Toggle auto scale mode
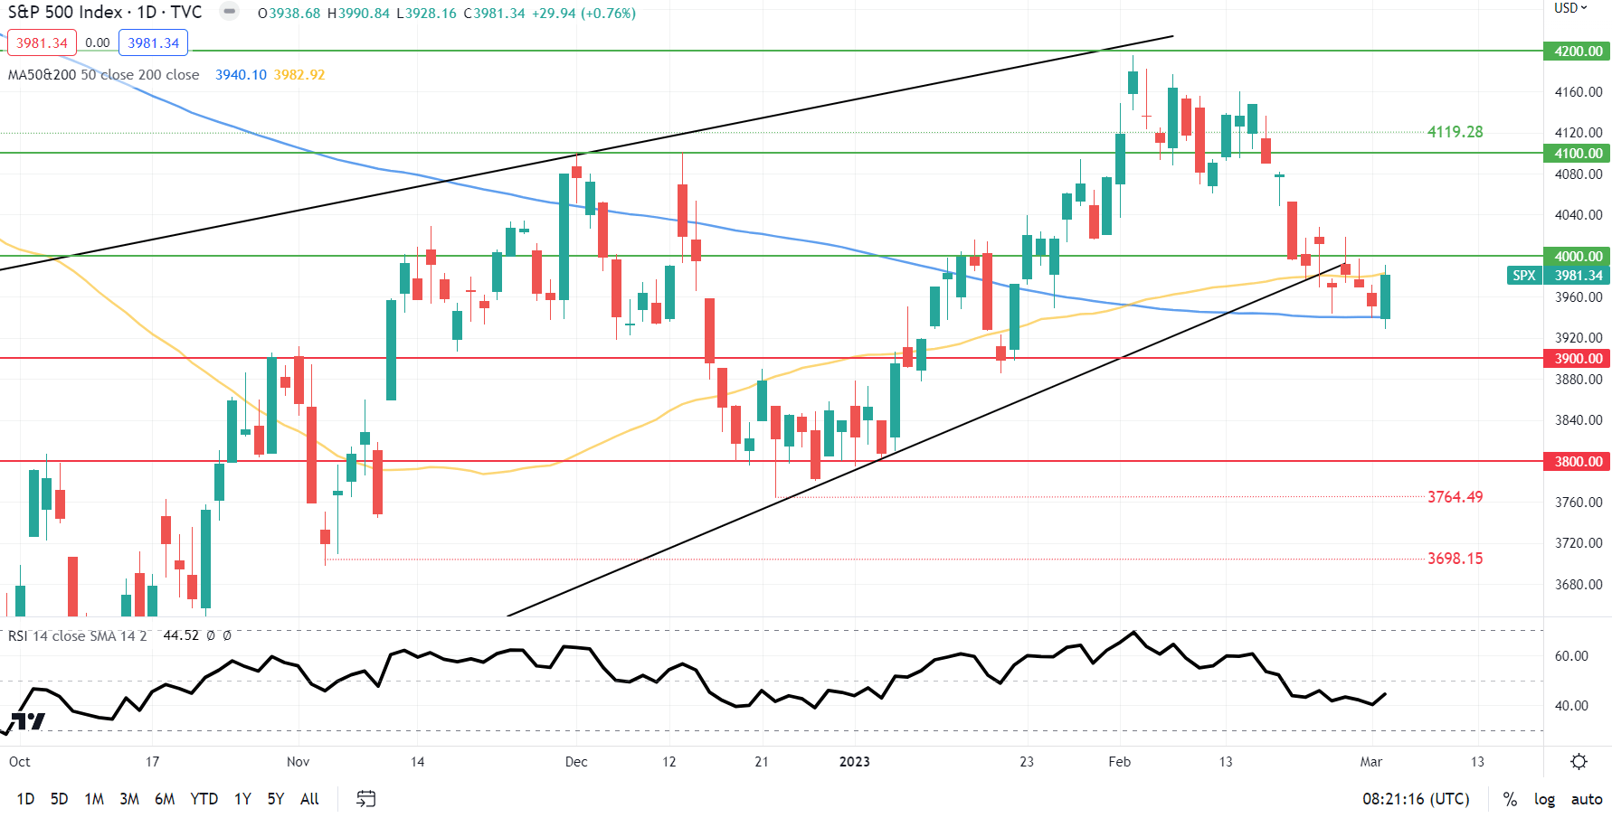Viewport: 1612px width, 818px height. click(1587, 799)
